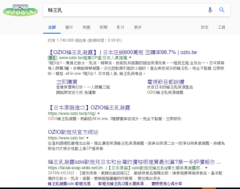This screenshot has height=189, width=240.
Task: Click the 廣告 label badge
Action: click(52, 58)
